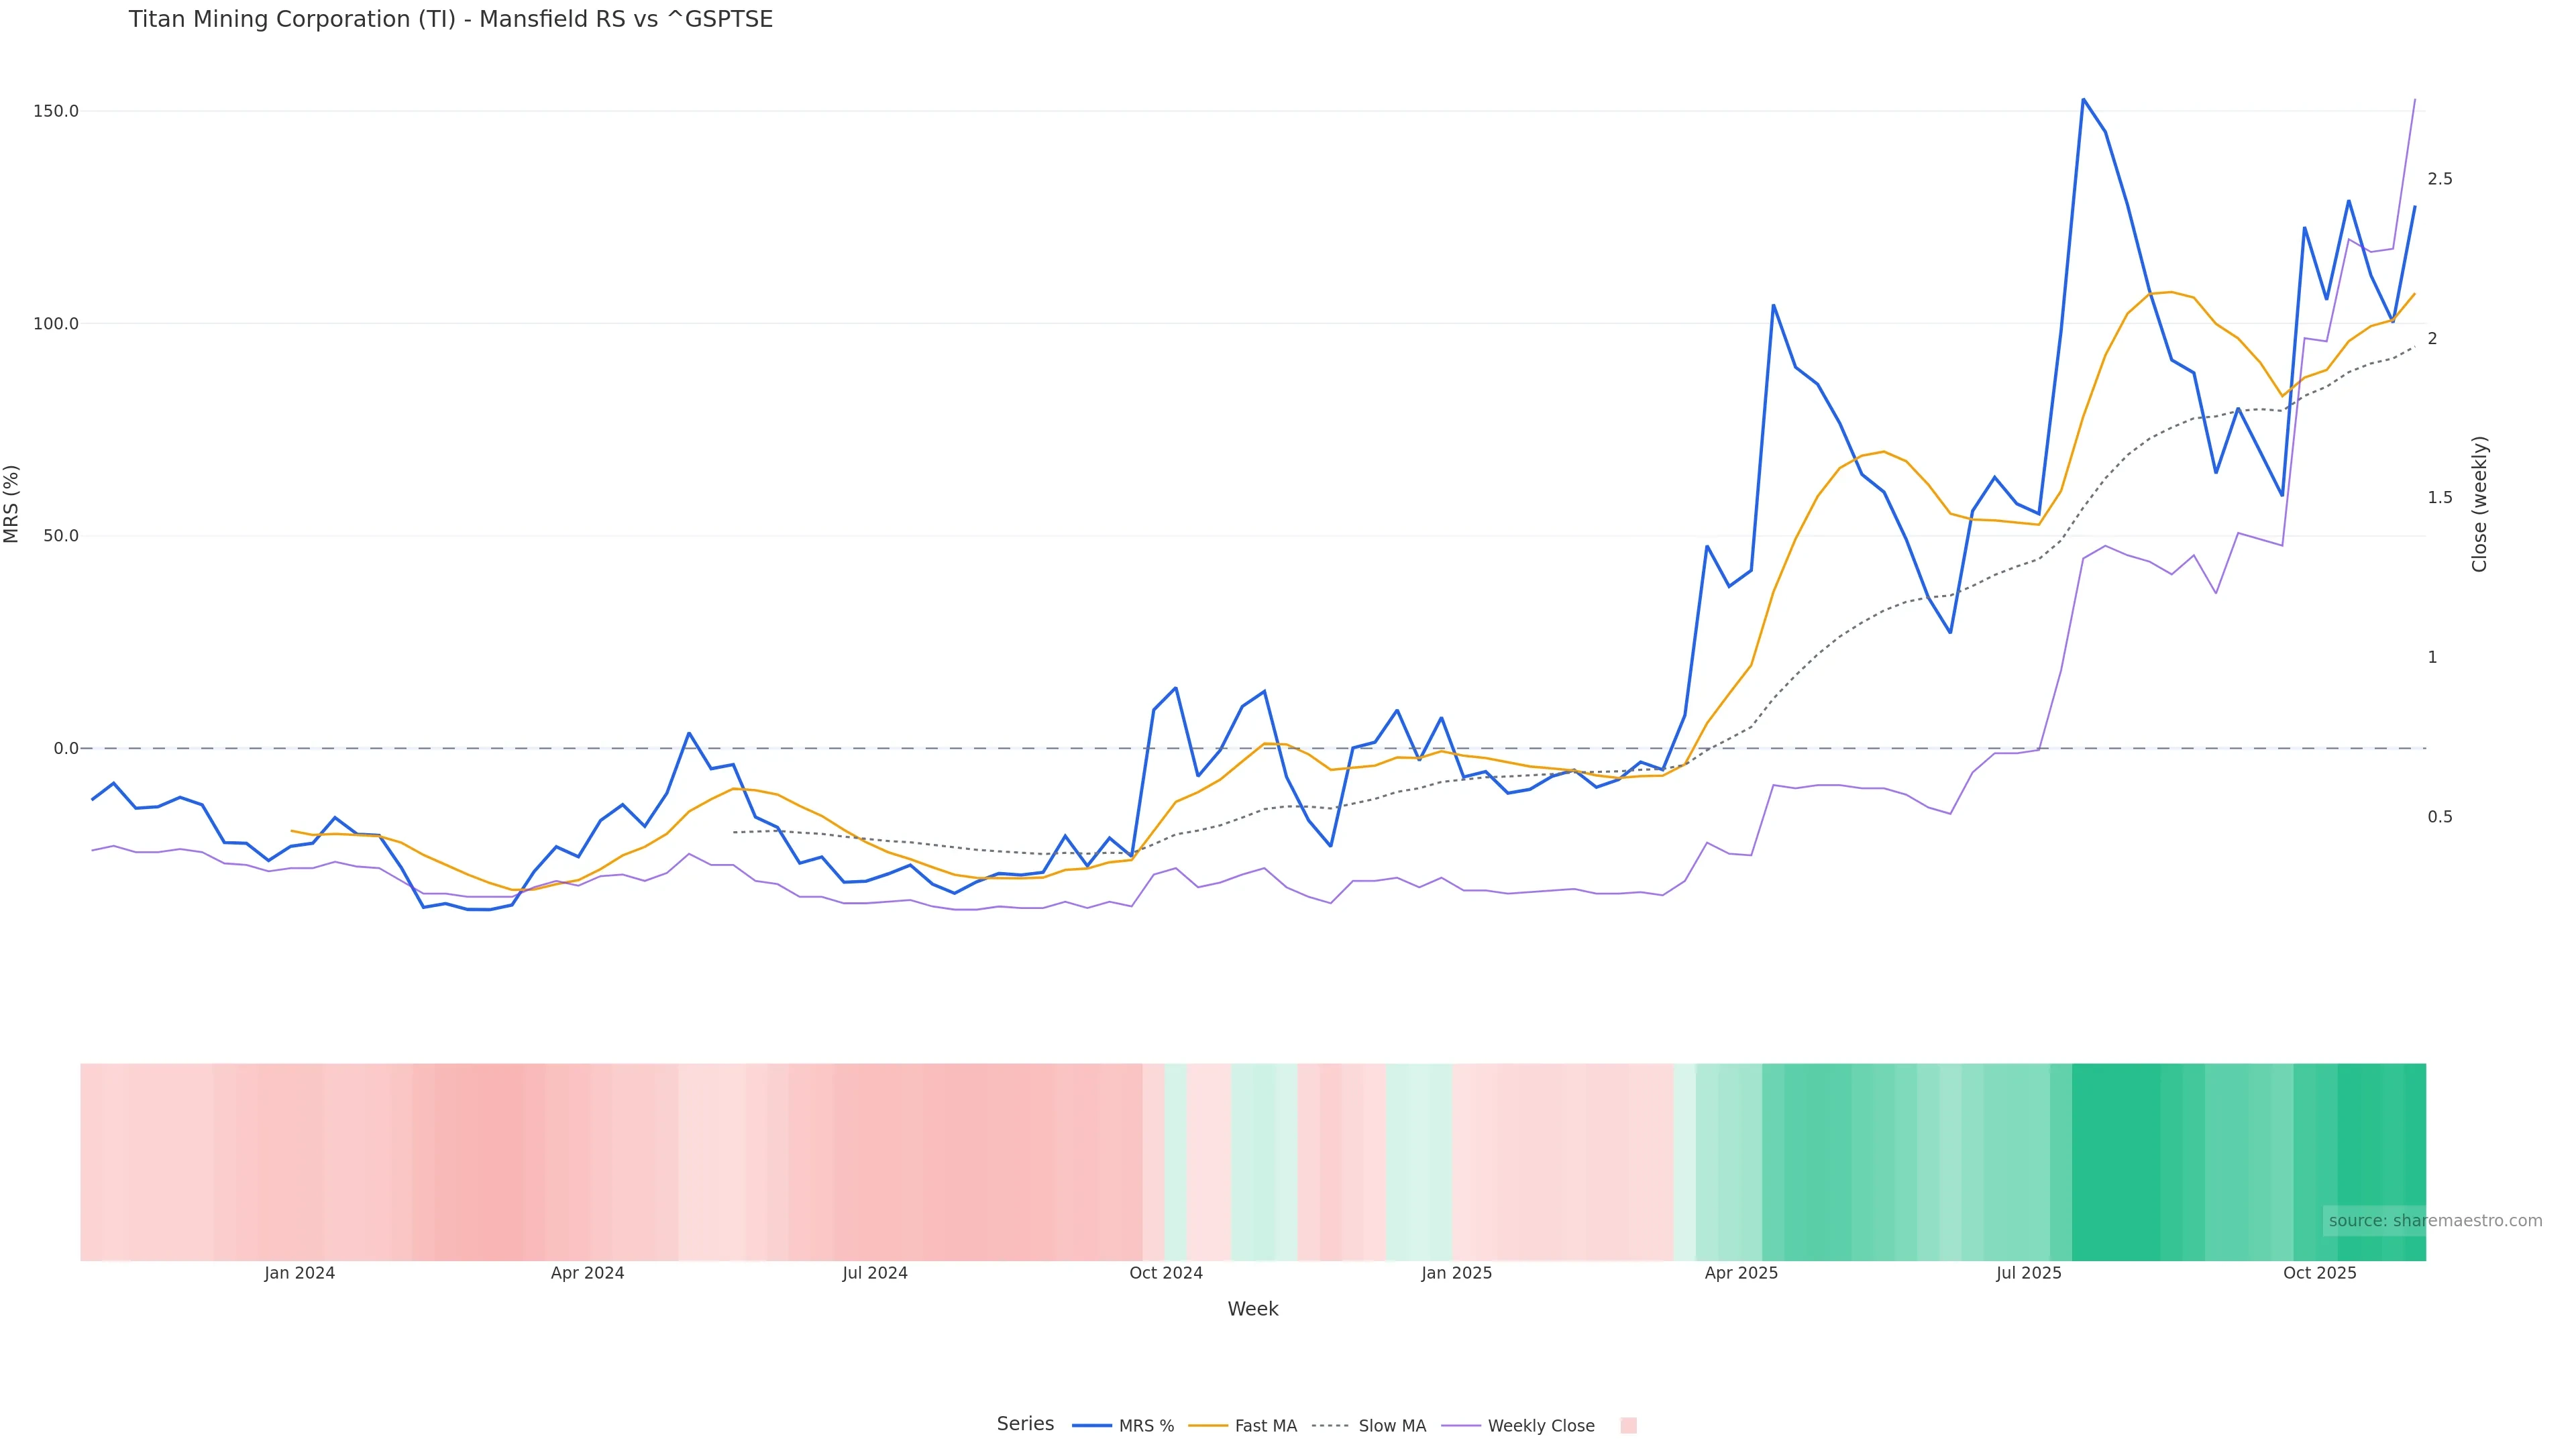Click the blue MRS peak near July 2025

pos(2083,100)
